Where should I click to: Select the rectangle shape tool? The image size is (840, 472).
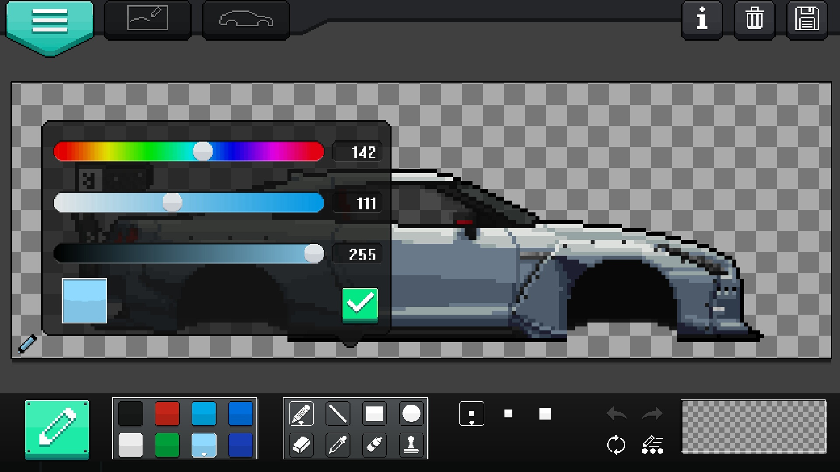click(x=374, y=413)
